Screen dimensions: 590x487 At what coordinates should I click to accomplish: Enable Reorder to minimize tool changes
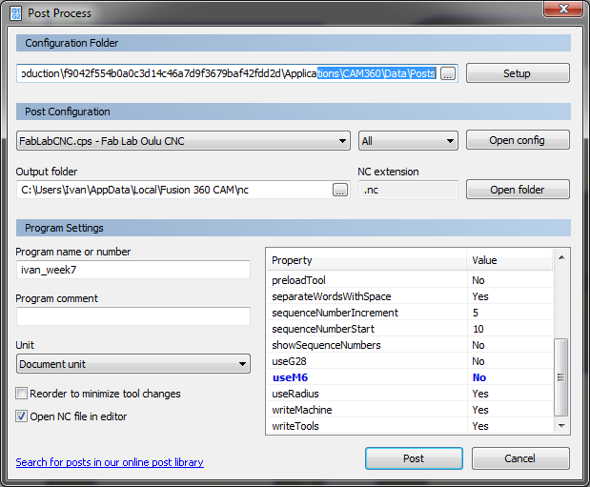click(x=22, y=394)
